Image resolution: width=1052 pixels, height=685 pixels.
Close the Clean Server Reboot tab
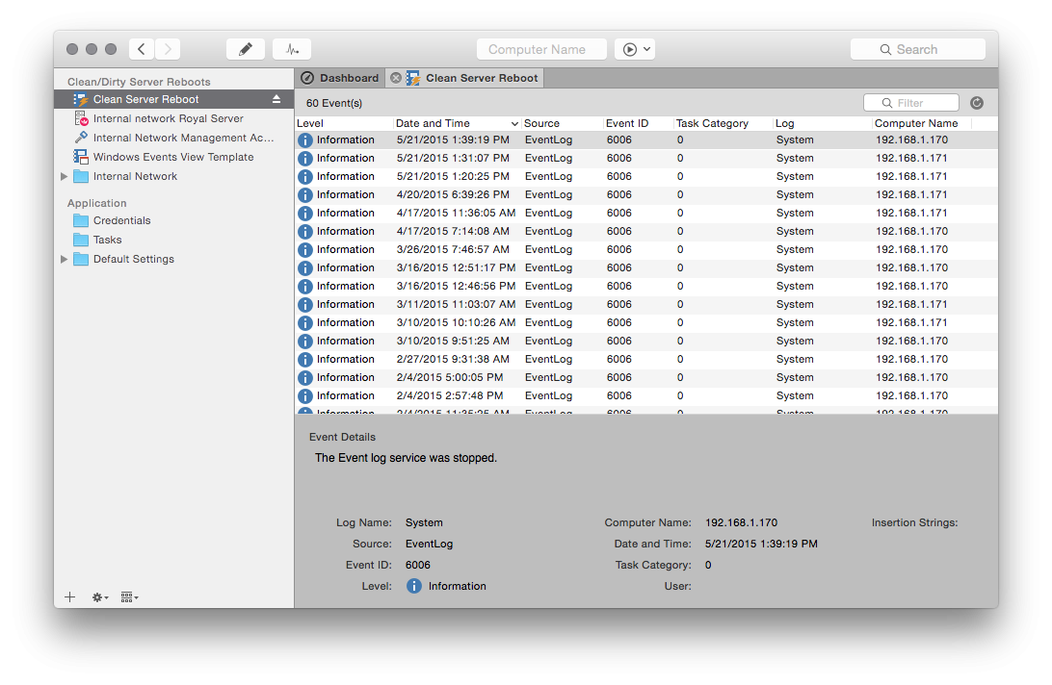click(396, 78)
